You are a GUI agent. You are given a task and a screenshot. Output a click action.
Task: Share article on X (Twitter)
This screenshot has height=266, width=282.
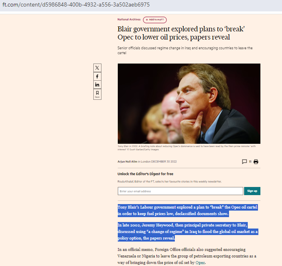click(97, 68)
